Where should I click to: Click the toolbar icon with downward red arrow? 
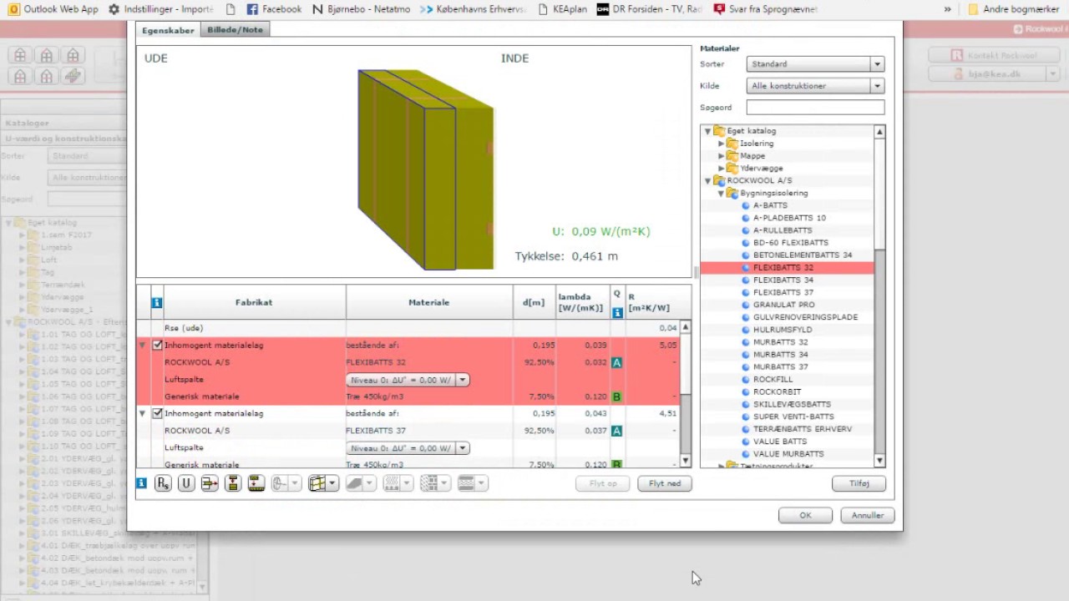[x=256, y=483]
